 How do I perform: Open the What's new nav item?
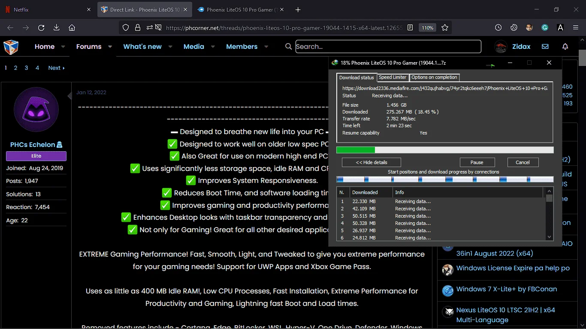pos(142,46)
